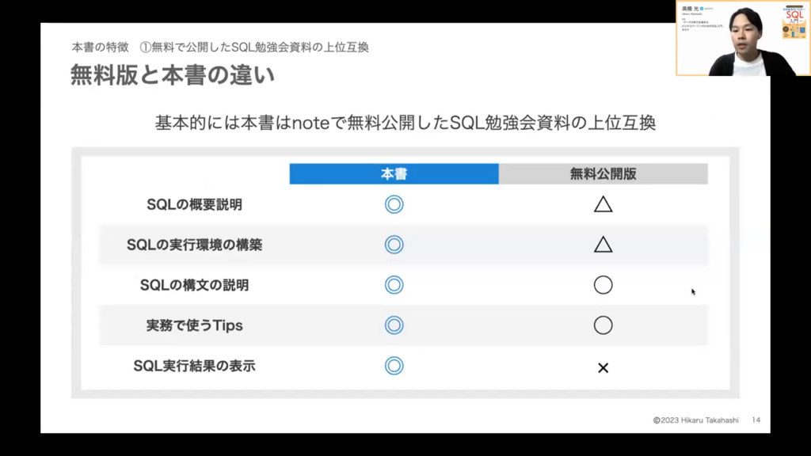Click the SQLの概要説明 row label
Image resolution: width=811 pixels, height=456 pixels.
click(194, 205)
